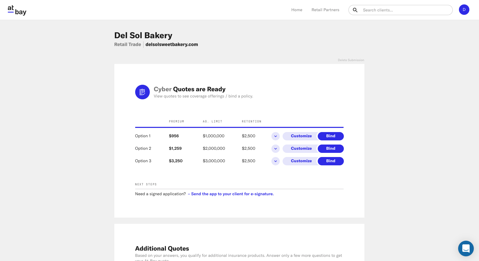Bind Option 3 policy
This screenshot has height=261, width=479.
click(331, 161)
